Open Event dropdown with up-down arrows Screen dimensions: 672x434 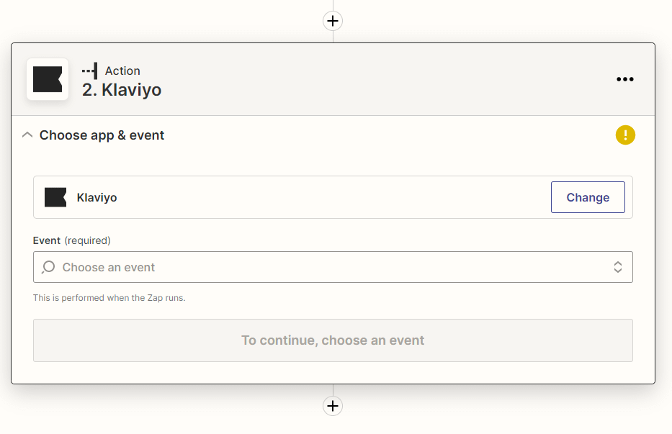[617, 267]
